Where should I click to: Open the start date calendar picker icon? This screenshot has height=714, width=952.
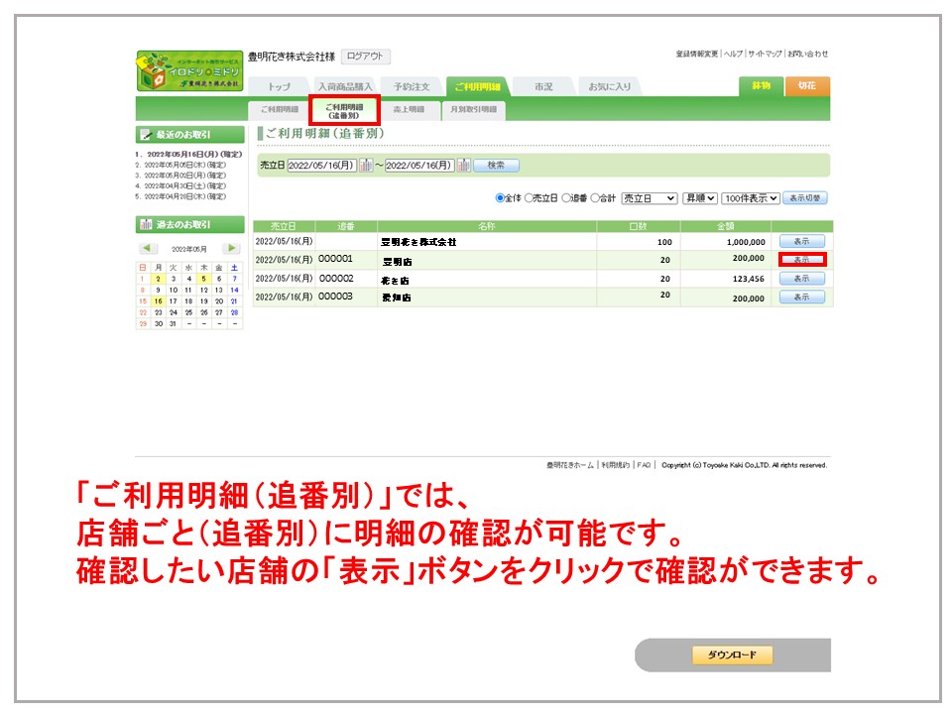[x=366, y=166]
